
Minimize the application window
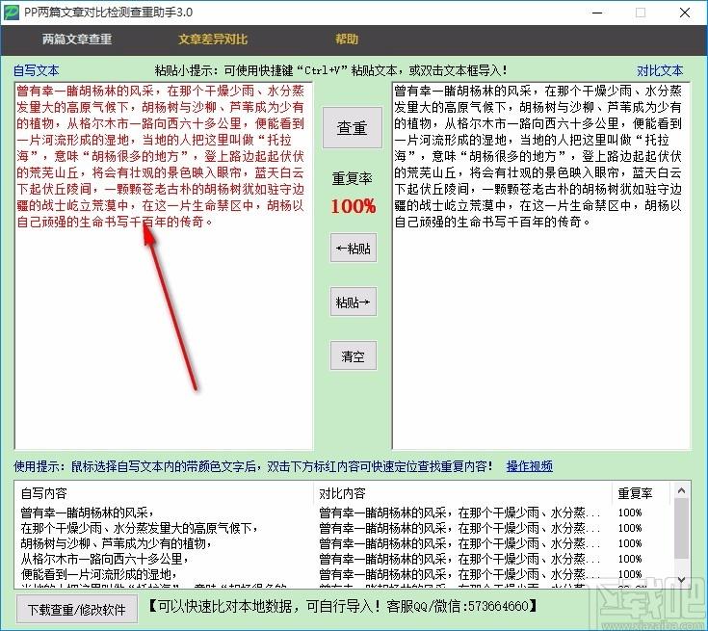(597, 13)
